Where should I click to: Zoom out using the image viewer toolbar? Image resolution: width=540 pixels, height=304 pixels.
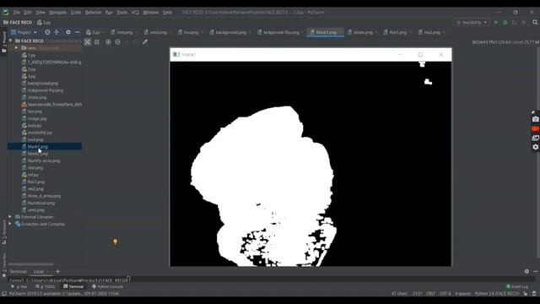point(118,42)
